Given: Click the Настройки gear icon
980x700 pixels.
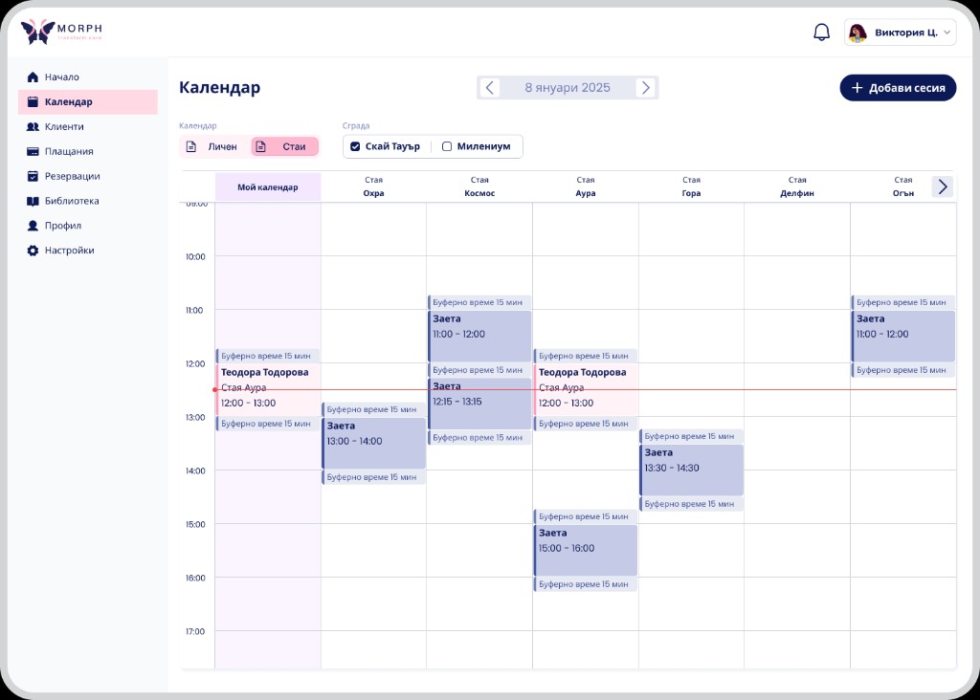Looking at the screenshot, I should (x=33, y=251).
